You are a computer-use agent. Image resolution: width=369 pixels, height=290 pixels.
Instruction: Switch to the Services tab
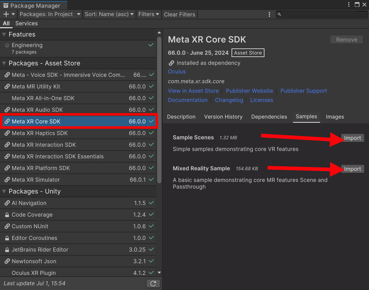point(26,23)
